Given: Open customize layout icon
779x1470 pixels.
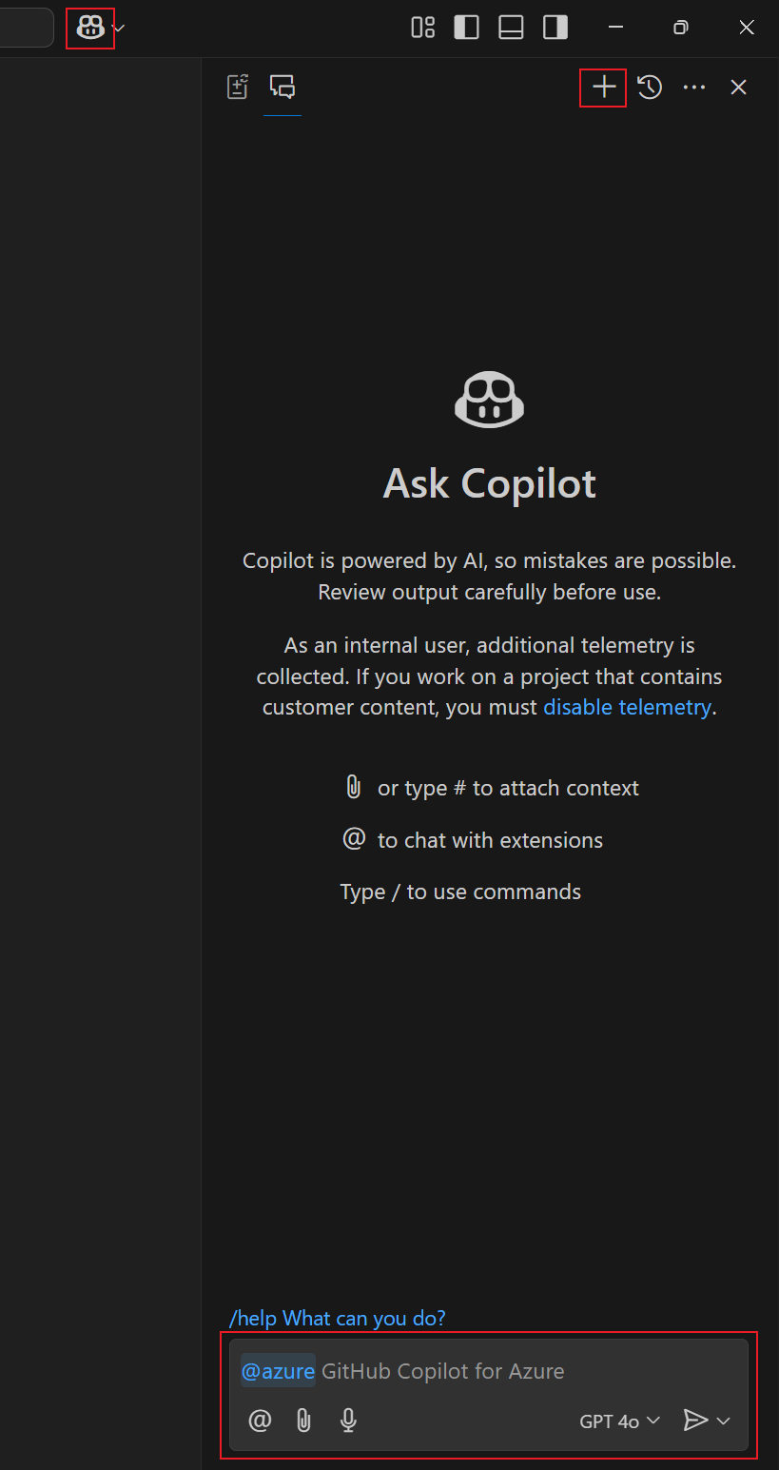Looking at the screenshot, I should pyautogui.click(x=422, y=28).
